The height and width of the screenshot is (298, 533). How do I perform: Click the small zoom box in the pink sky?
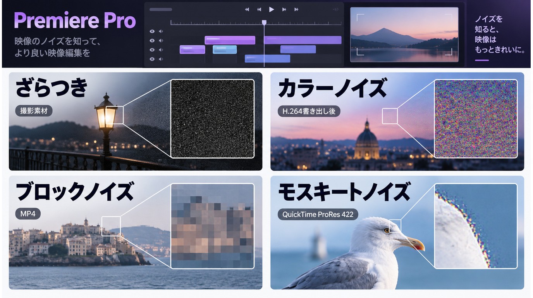click(x=390, y=116)
